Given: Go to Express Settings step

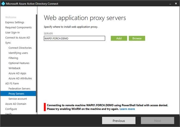Looking at the screenshot, I should tap(15, 22).
